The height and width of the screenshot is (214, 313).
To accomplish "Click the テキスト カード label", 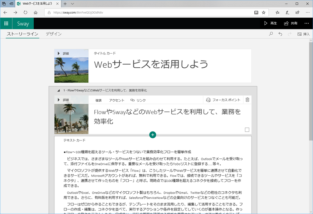I will 74,140.
